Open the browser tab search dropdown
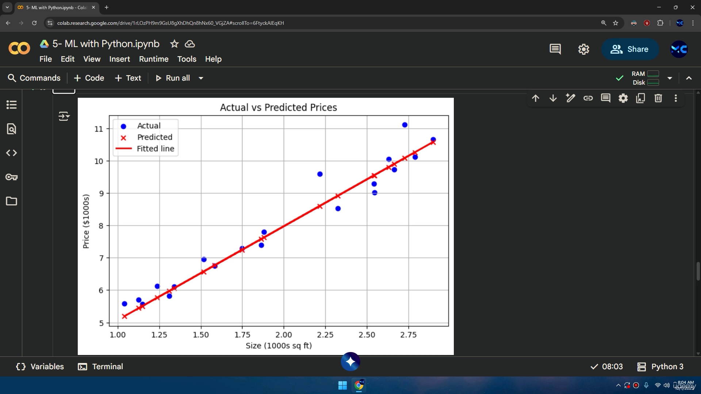The width and height of the screenshot is (701, 394). coord(7,7)
